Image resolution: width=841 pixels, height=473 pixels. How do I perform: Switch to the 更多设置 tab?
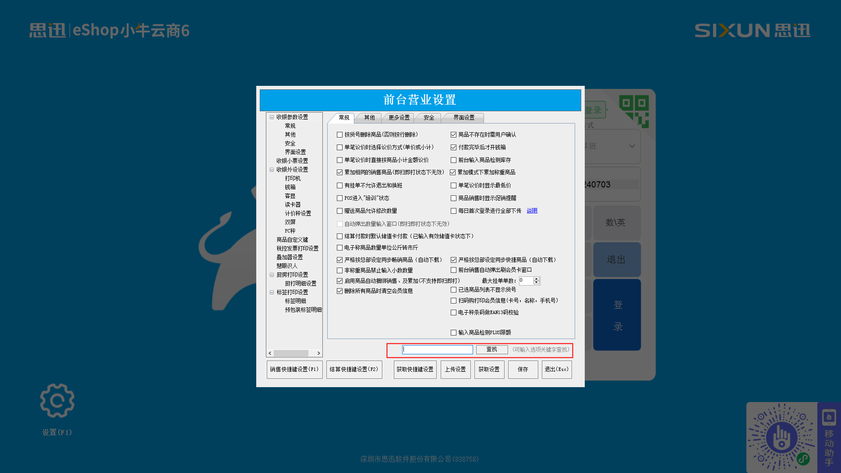pos(399,117)
